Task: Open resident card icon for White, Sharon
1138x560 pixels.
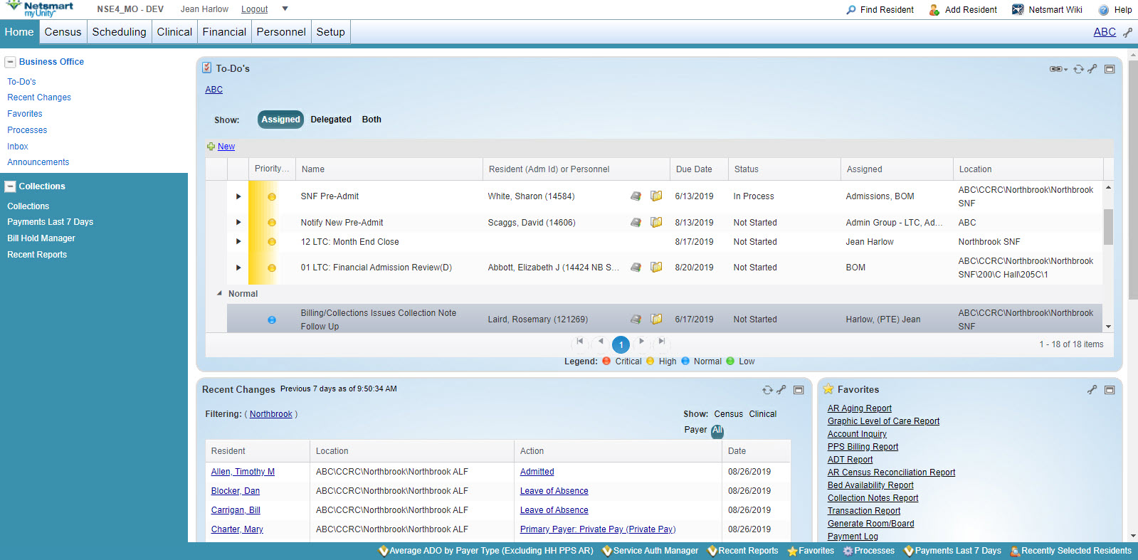Action: click(x=636, y=196)
